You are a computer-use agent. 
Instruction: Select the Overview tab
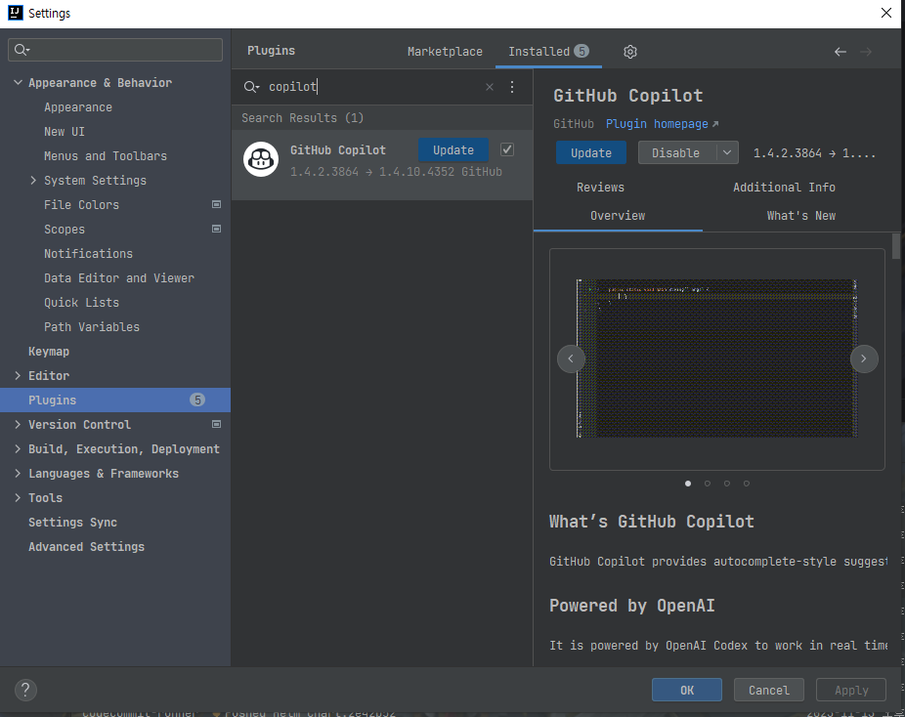[618, 216]
